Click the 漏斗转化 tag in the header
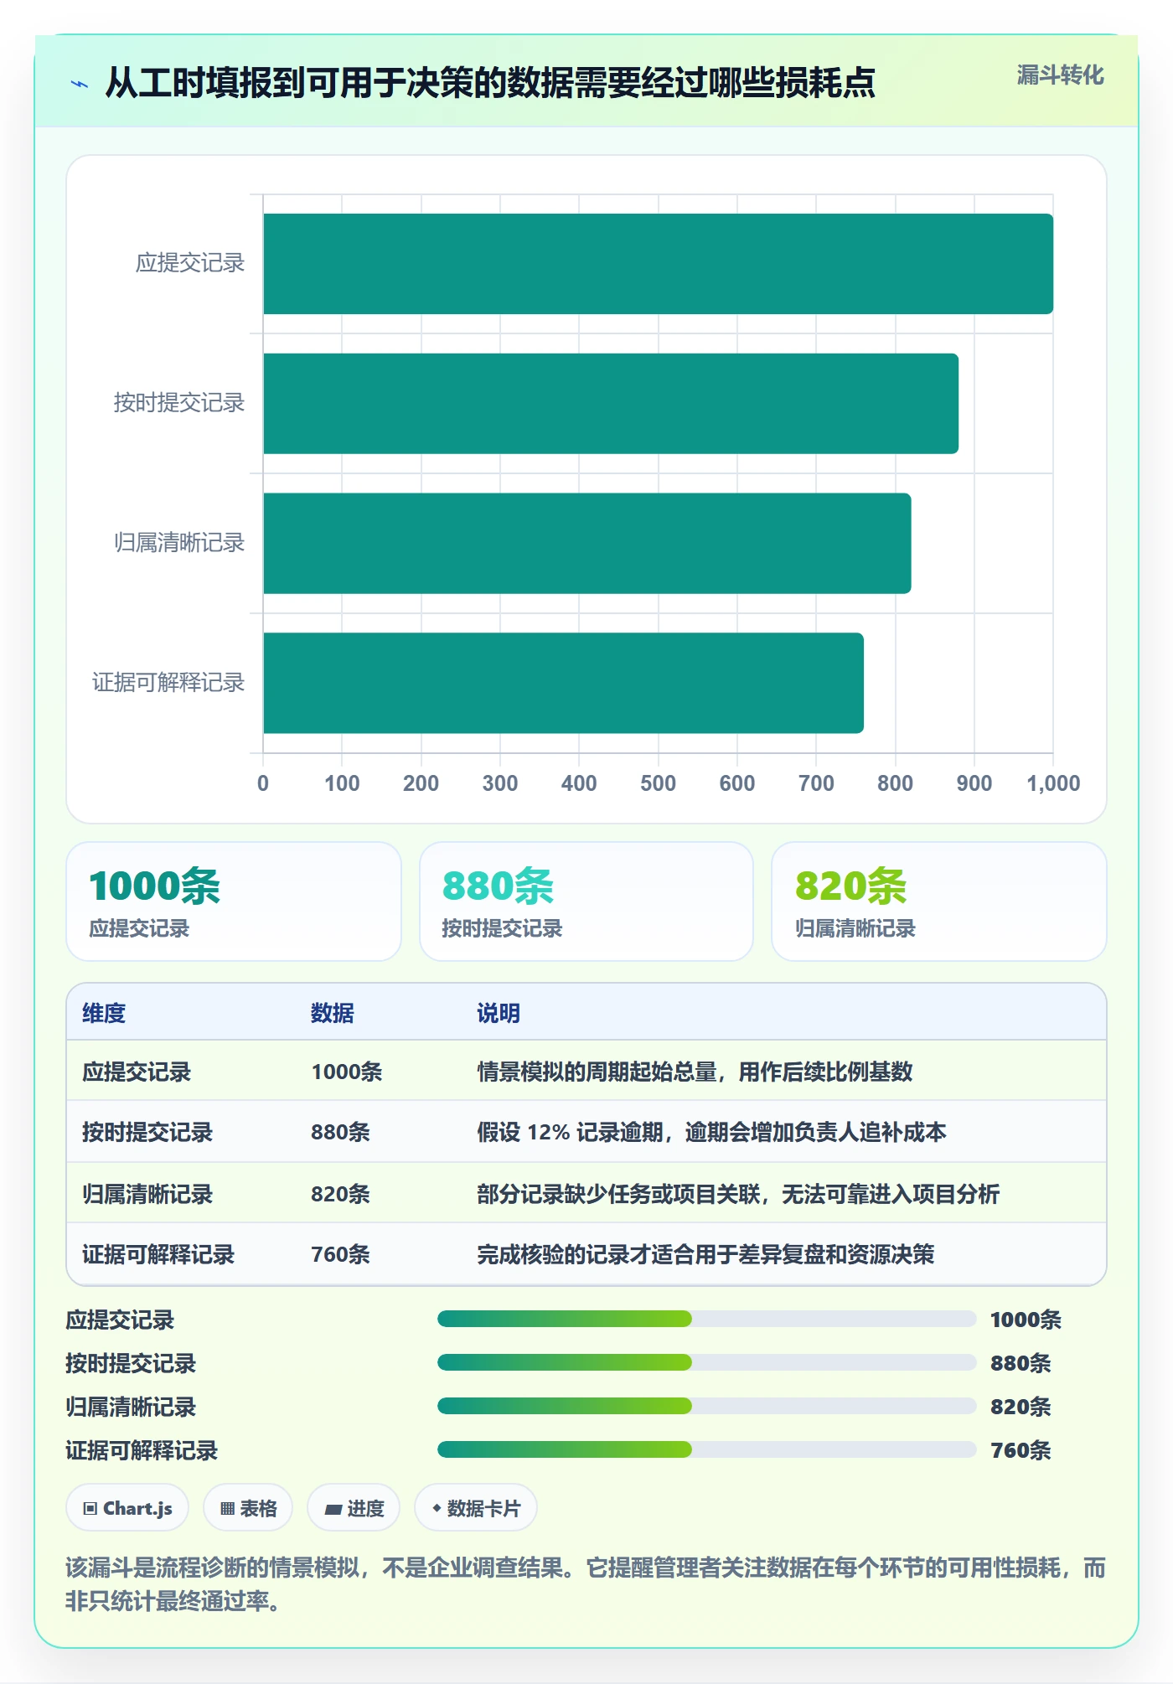This screenshot has height=1684, width=1173. tap(1060, 75)
